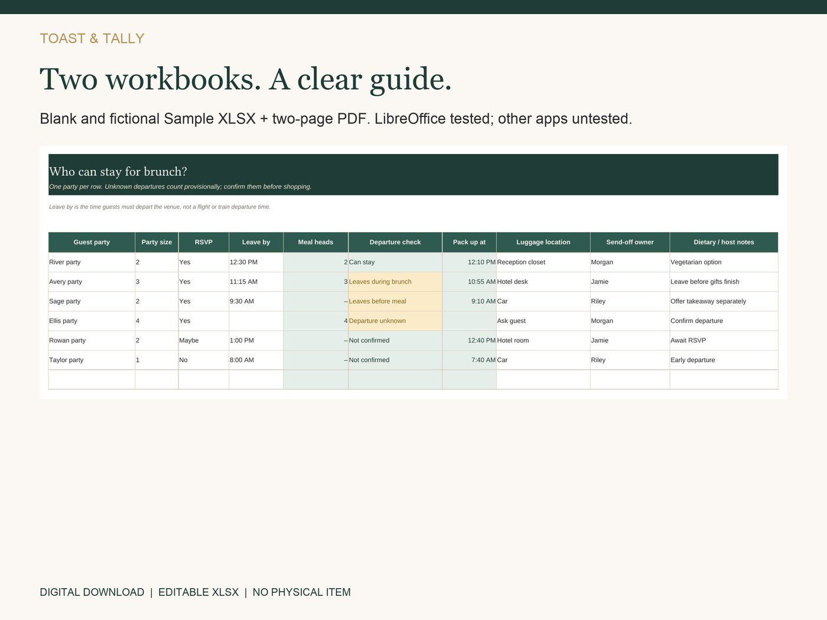
Task: Select the Departure unknown cell
Action: coord(395,321)
